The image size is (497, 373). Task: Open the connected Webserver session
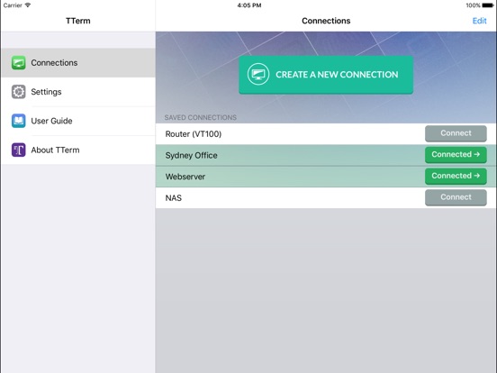(x=456, y=176)
